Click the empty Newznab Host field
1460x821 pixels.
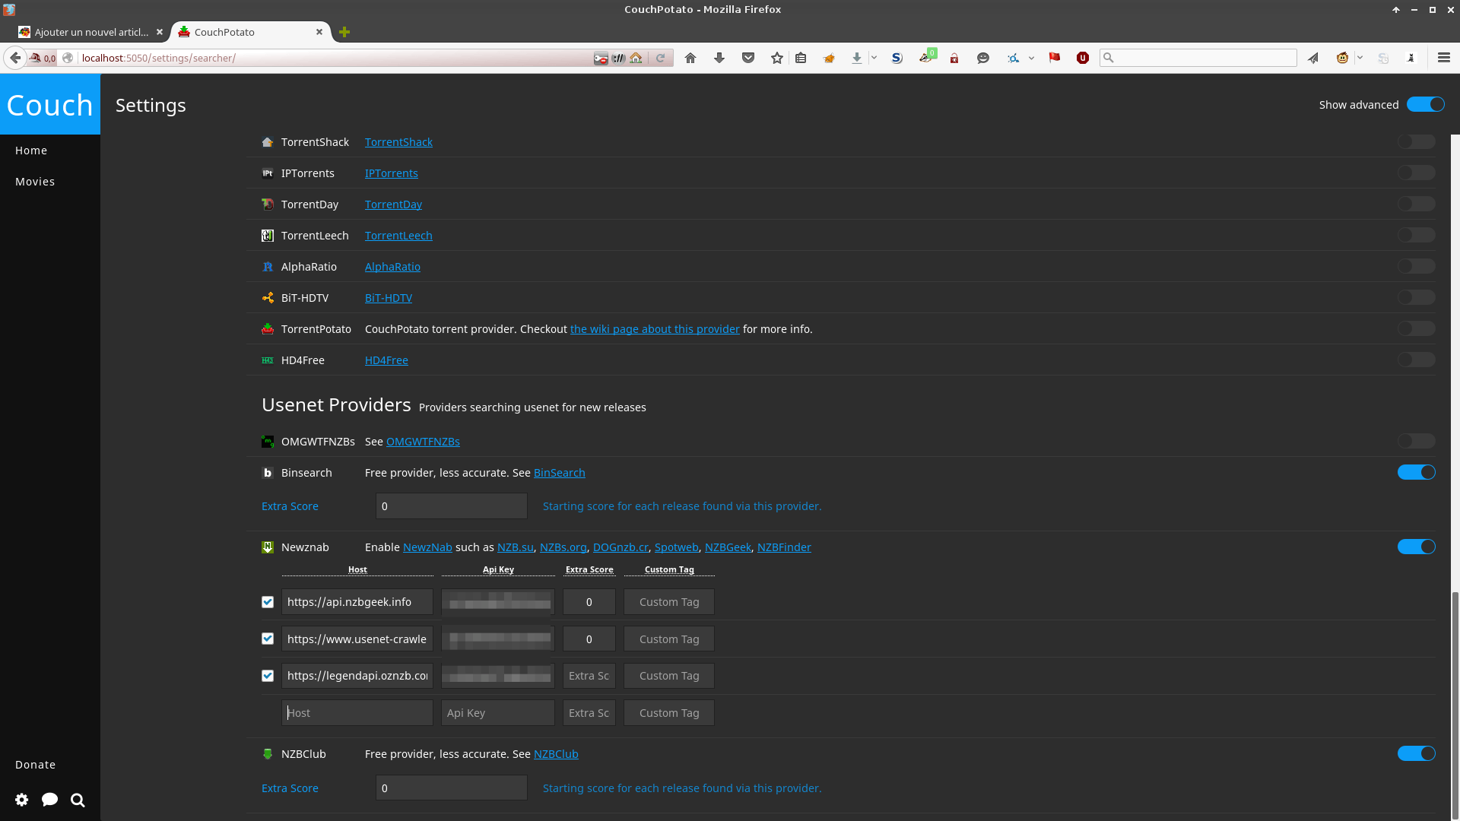[357, 713]
